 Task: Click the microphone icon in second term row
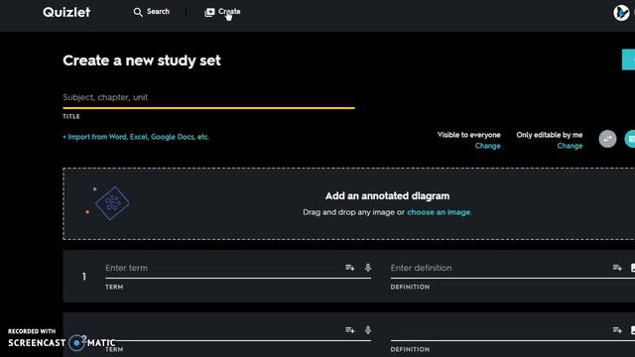368,330
